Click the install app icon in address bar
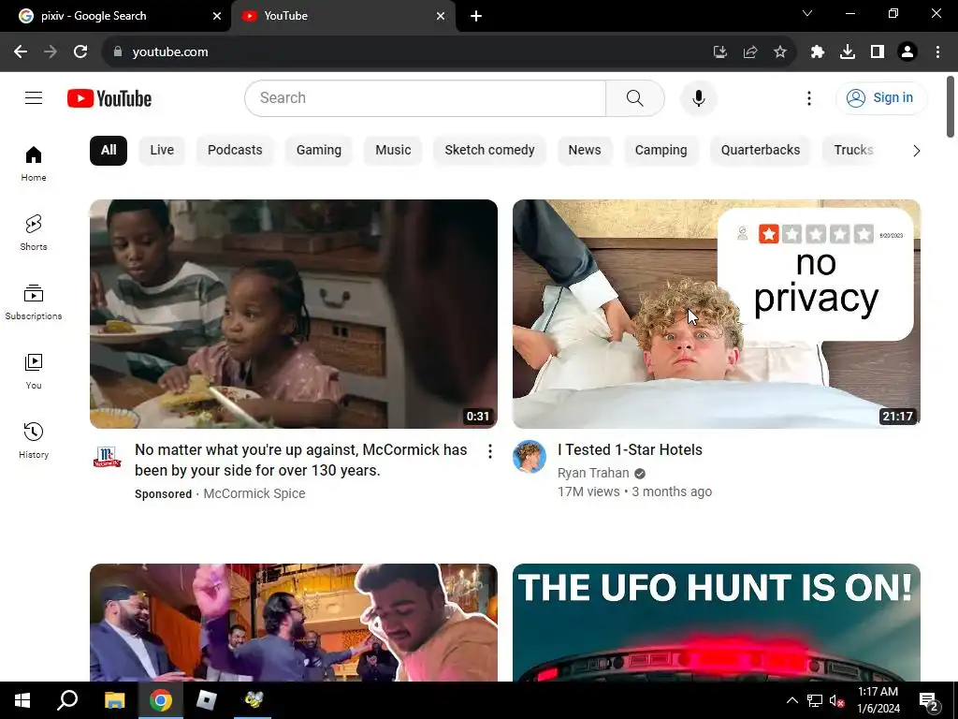The height and width of the screenshot is (719, 958). pos(720,52)
